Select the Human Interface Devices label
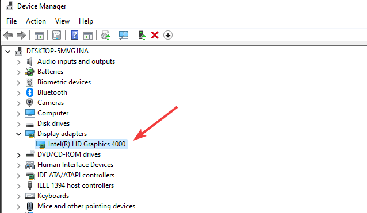 coord(75,165)
